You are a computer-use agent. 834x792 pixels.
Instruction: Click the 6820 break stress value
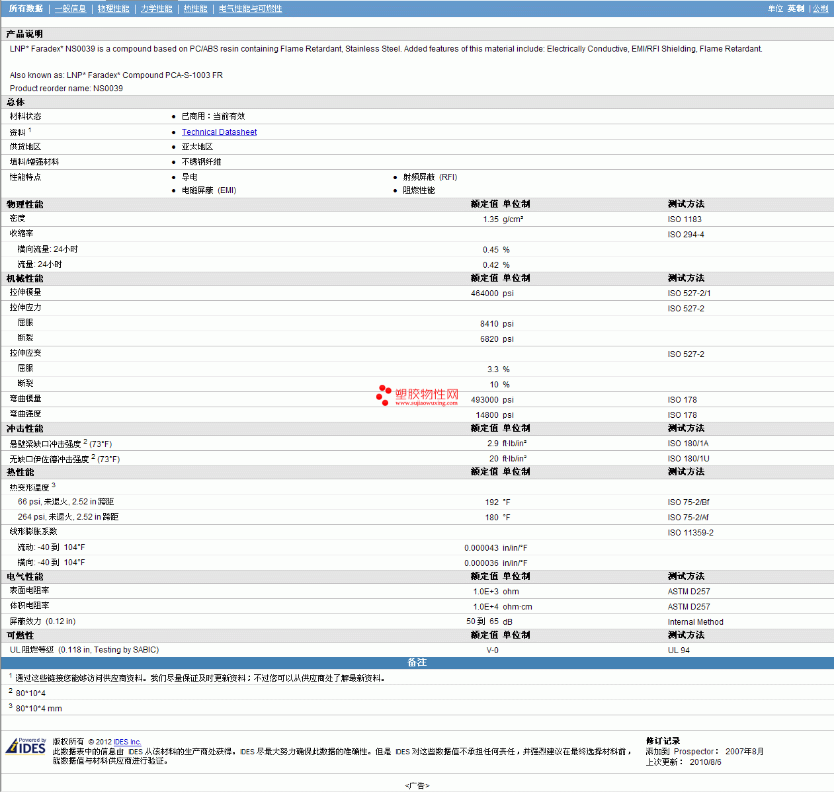(x=489, y=339)
